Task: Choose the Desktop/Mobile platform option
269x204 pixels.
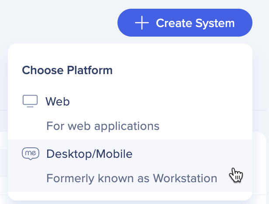Action: click(130, 166)
